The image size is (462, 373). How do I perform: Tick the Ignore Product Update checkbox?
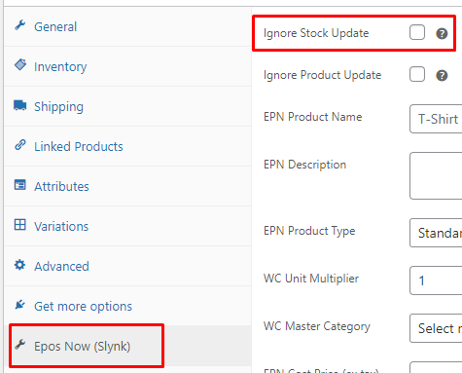point(417,74)
